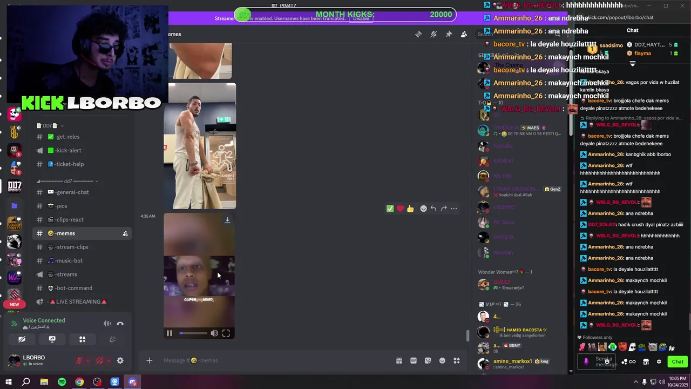
Task: Unmute the microphone
Action: [x=79, y=360]
